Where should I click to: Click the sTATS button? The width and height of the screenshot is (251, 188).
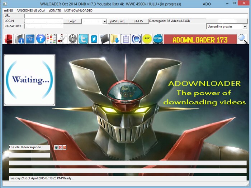(138, 21)
